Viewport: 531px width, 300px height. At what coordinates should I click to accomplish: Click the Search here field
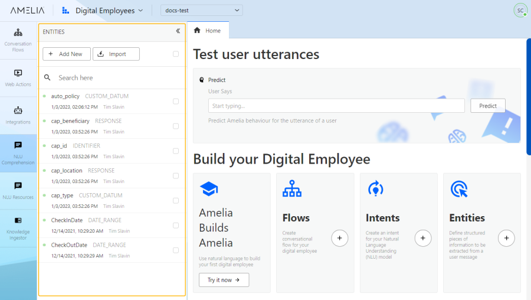[x=112, y=77]
